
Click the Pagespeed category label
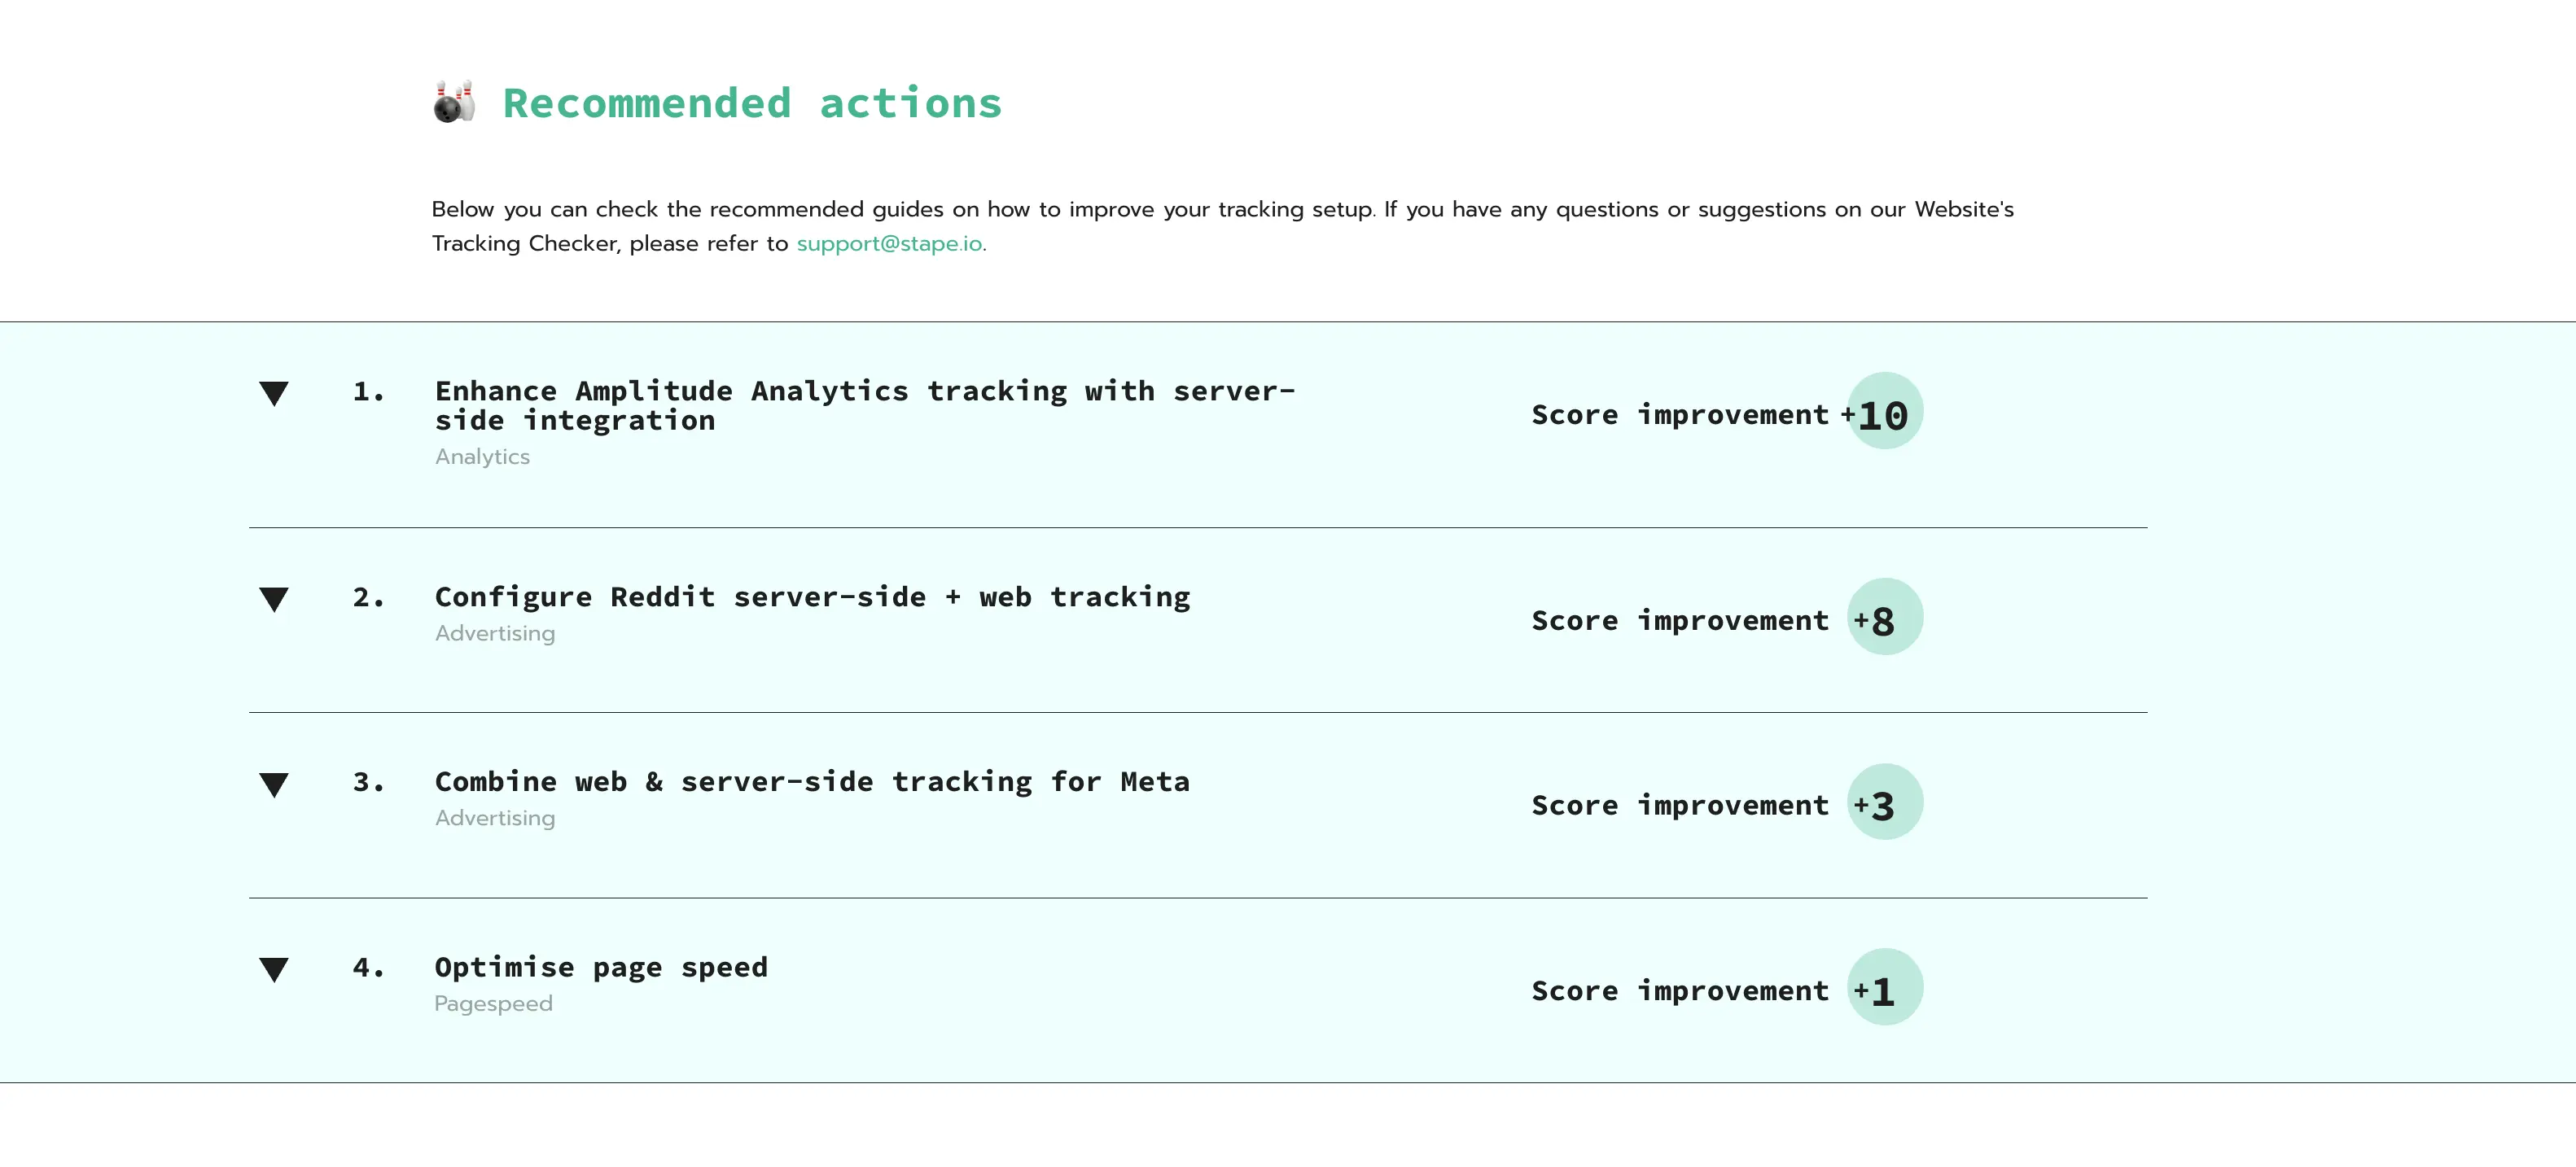point(493,1003)
